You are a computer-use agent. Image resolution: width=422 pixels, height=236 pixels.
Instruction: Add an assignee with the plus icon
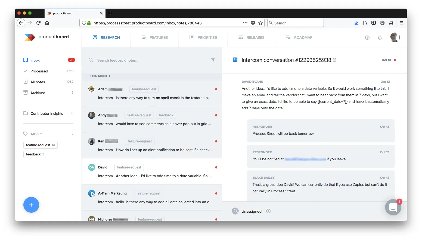(268, 211)
